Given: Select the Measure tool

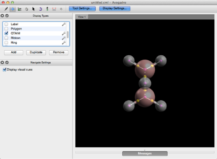Looking at the screenshot, I should tap(54, 9).
